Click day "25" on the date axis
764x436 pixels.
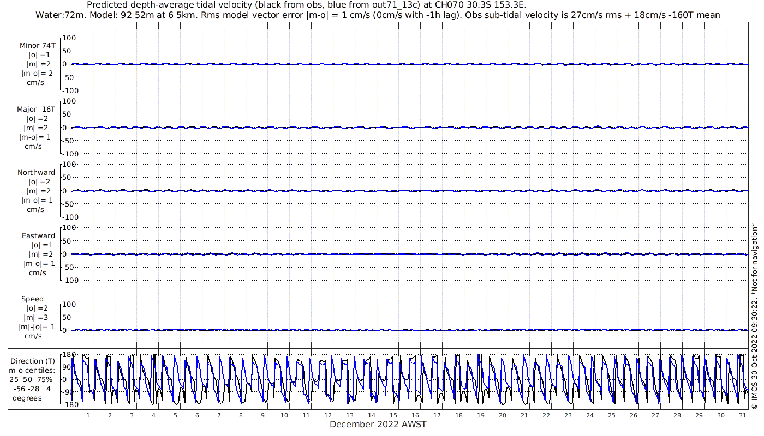[612, 415]
